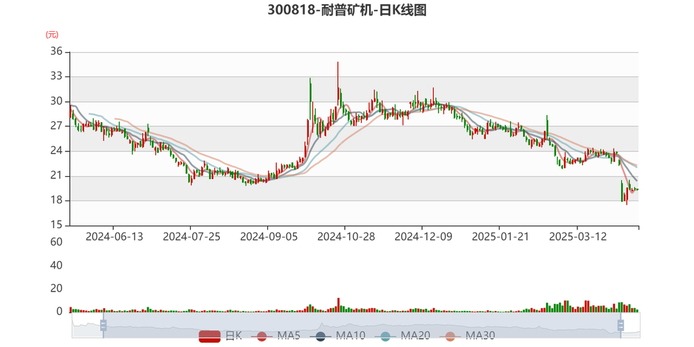Click the right data zoom handle

click(x=620, y=325)
